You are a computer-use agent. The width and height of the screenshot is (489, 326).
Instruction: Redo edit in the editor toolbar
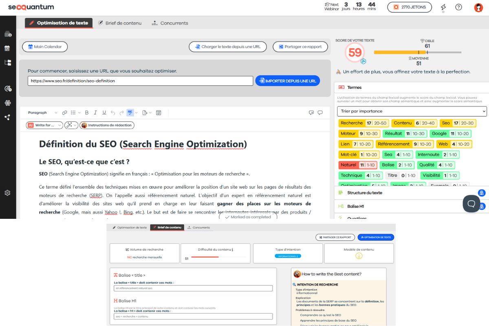pos(121,112)
